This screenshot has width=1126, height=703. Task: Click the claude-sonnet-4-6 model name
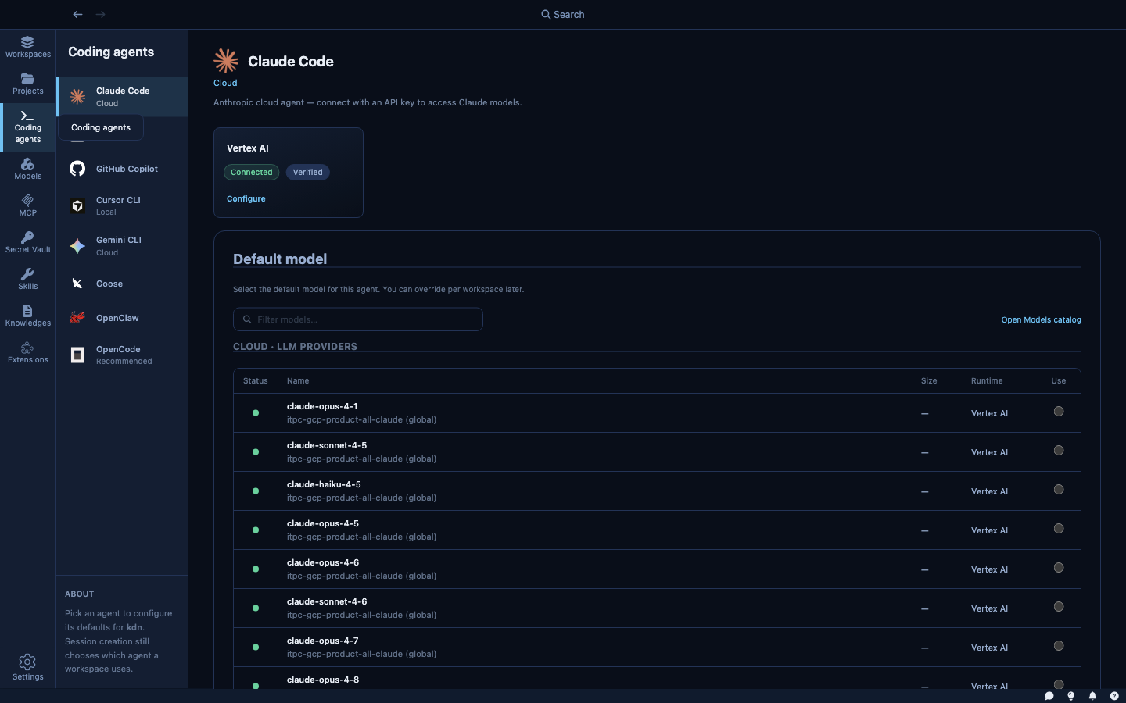(327, 601)
